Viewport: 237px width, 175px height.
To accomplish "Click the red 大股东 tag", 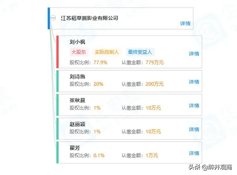I will click(x=79, y=52).
